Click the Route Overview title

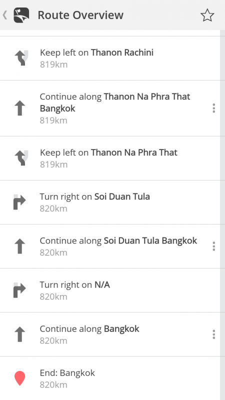[x=80, y=15]
